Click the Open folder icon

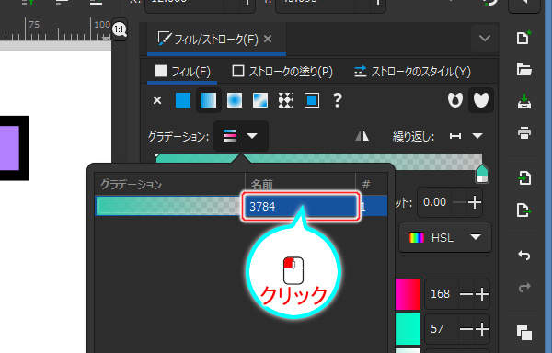[523, 69]
